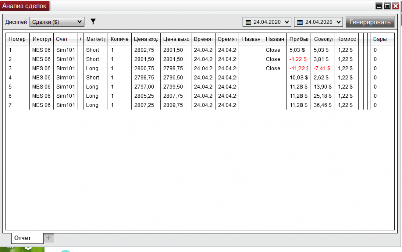
Task: Click Short position cell in trade 4
Action: pos(92,78)
